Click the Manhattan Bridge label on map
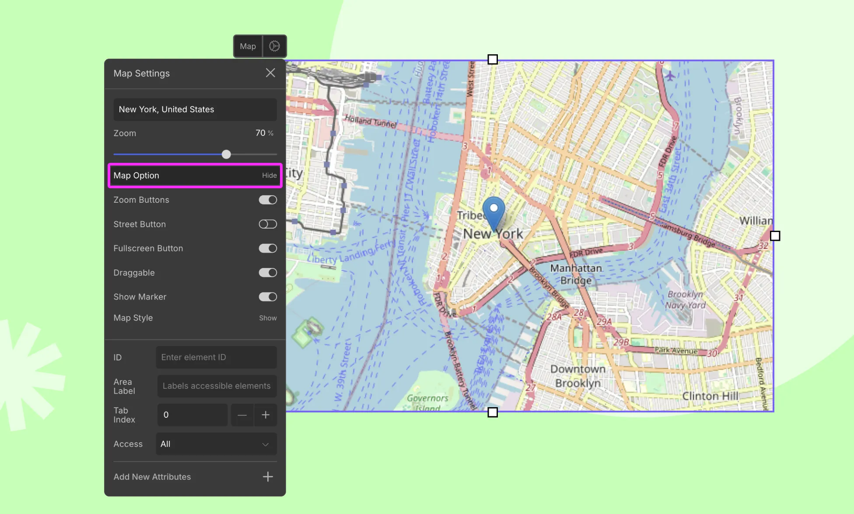The width and height of the screenshot is (854, 514). 576,274
